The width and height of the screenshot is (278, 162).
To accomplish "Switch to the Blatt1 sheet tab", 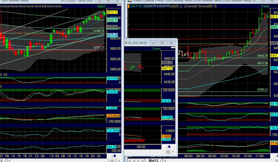I will [154, 160].
